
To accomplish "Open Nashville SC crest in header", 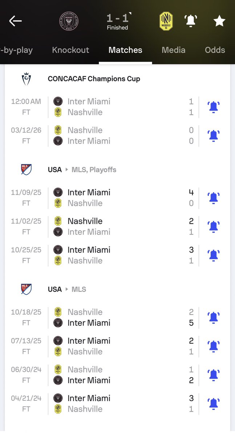I will click(166, 21).
